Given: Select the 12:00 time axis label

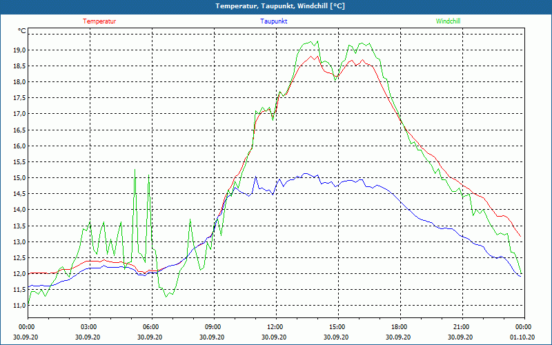Looking at the screenshot, I should click(275, 327).
